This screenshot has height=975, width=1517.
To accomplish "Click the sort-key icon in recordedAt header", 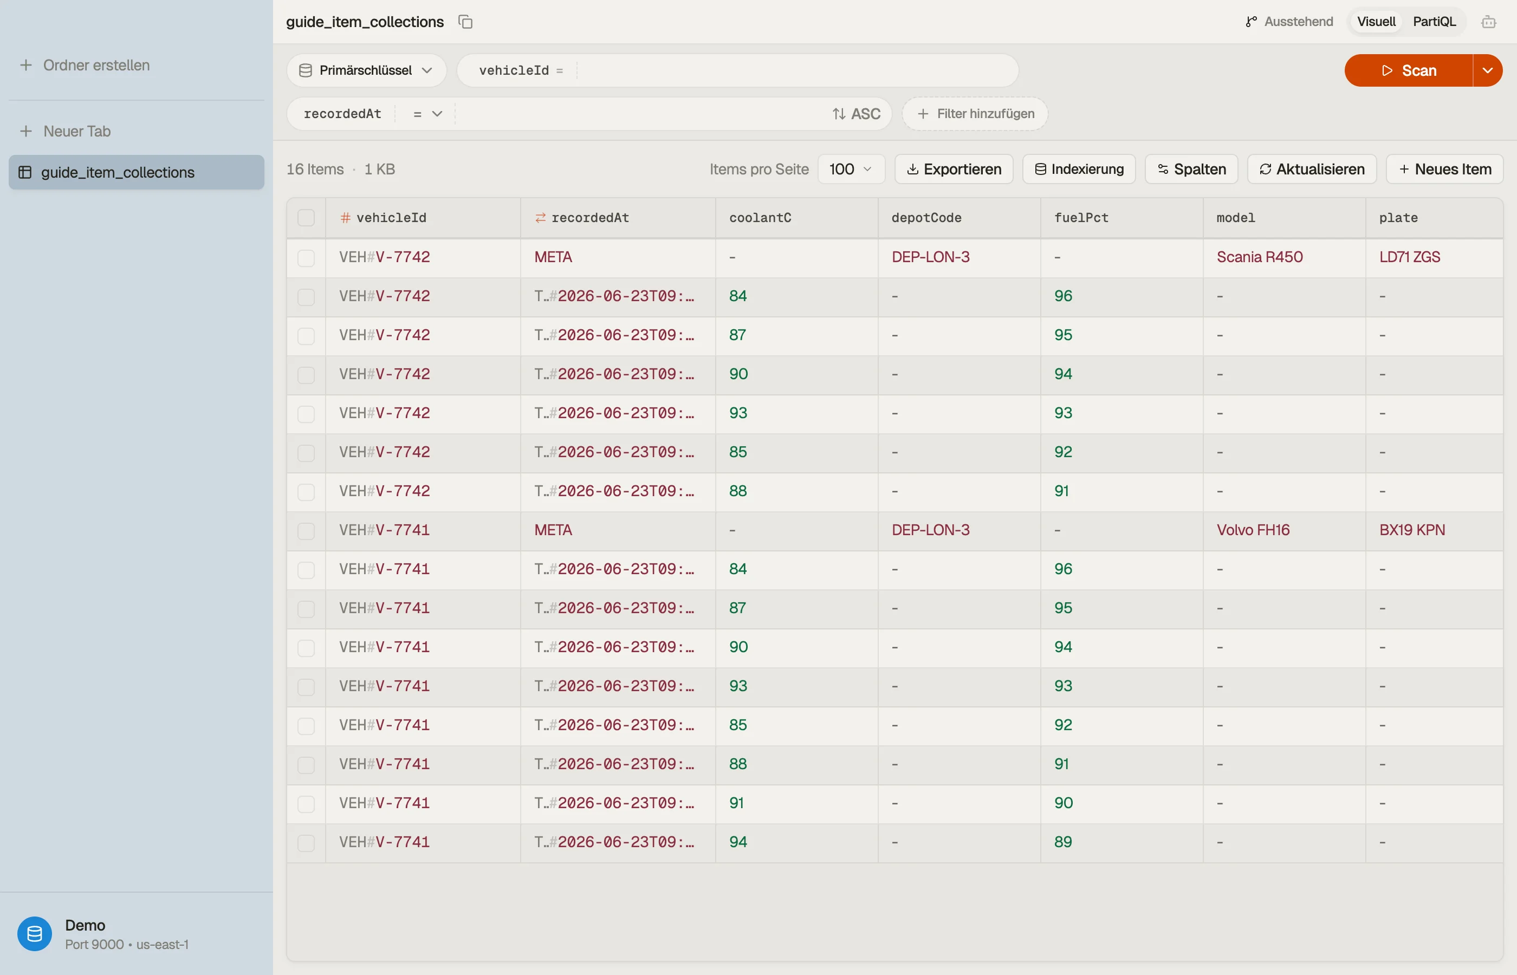I will 540,218.
